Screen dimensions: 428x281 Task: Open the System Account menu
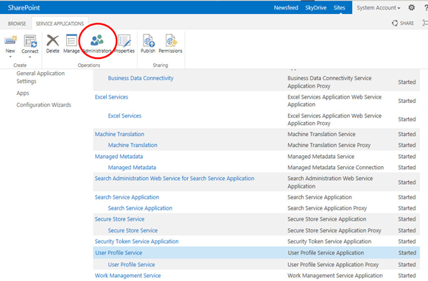[x=379, y=7]
